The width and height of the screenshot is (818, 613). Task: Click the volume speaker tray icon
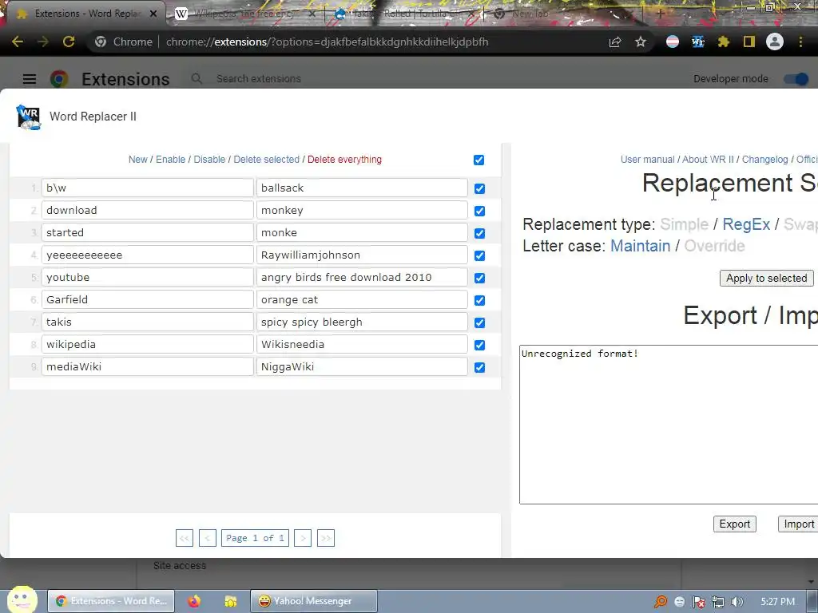(737, 602)
